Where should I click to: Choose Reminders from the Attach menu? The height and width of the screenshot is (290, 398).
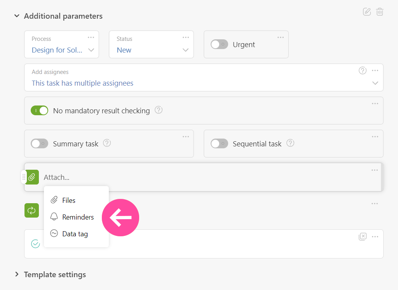click(x=76, y=217)
